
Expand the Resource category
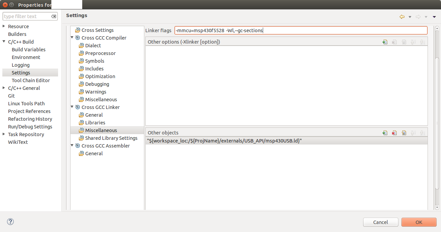click(x=4, y=26)
